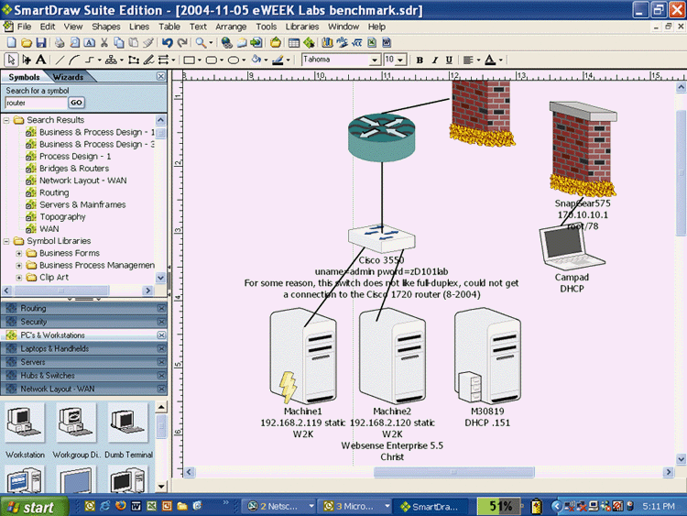Image resolution: width=687 pixels, height=516 pixels.
Task: Click the Save icon in the toolbar
Action: (41, 42)
